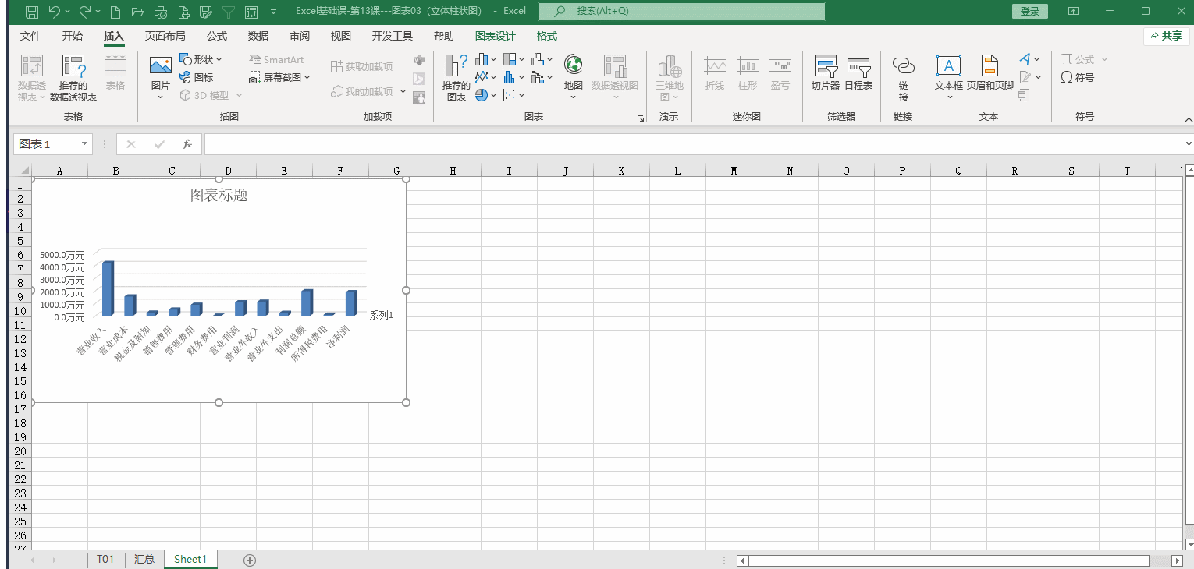
Task: Insert an icon using 图标
Action: [197, 77]
